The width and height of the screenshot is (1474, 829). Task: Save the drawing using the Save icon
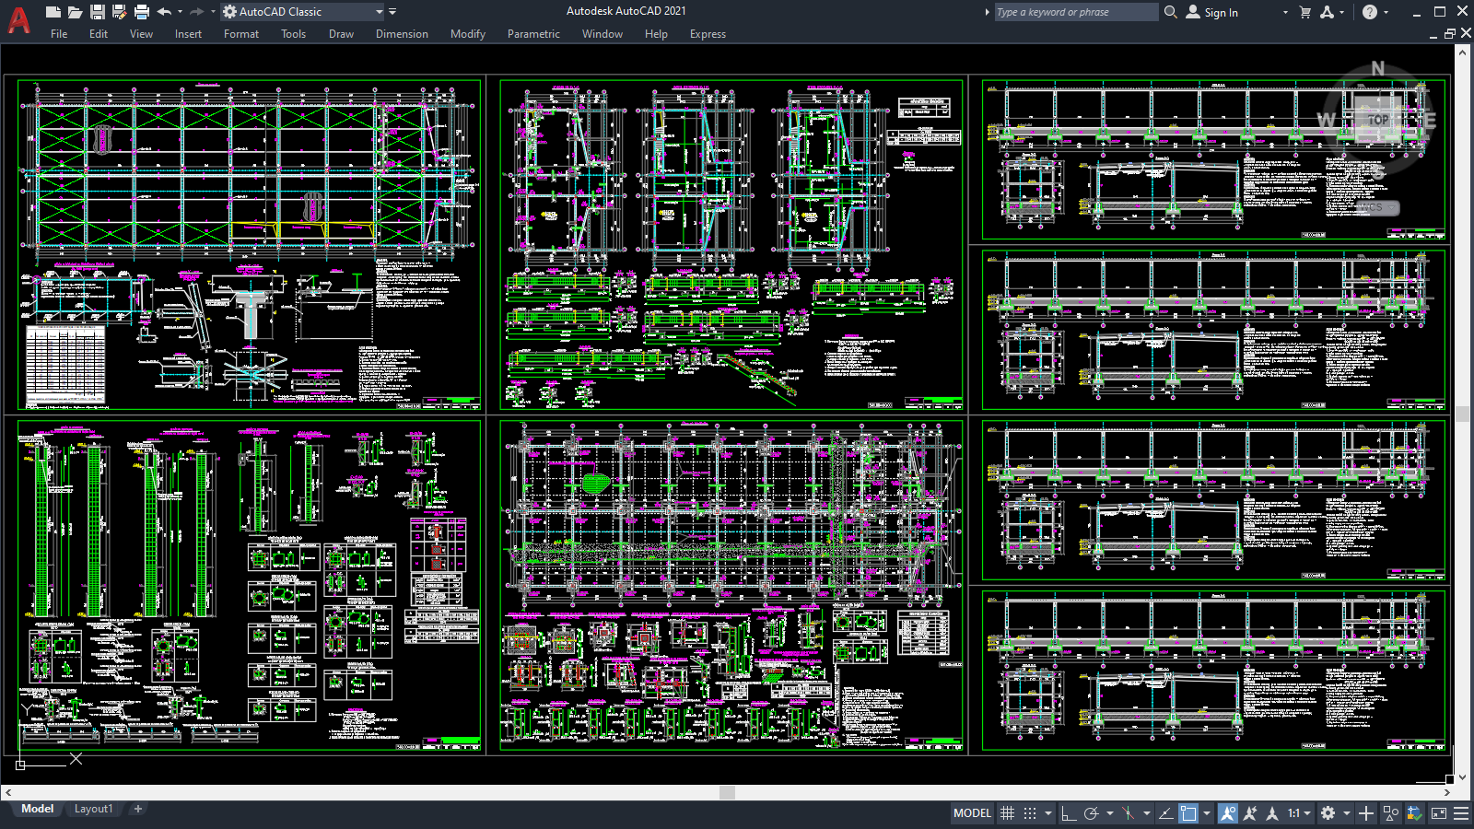point(99,12)
